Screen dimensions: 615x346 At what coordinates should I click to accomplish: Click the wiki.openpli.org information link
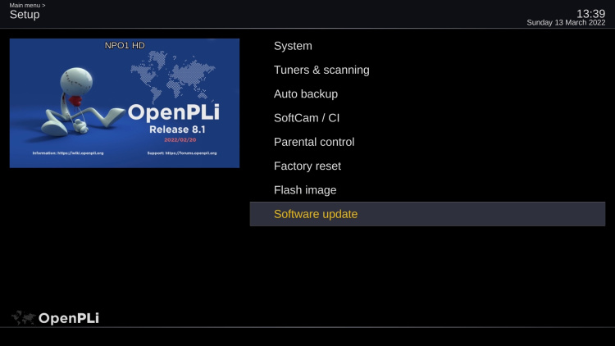[x=68, y=153]
